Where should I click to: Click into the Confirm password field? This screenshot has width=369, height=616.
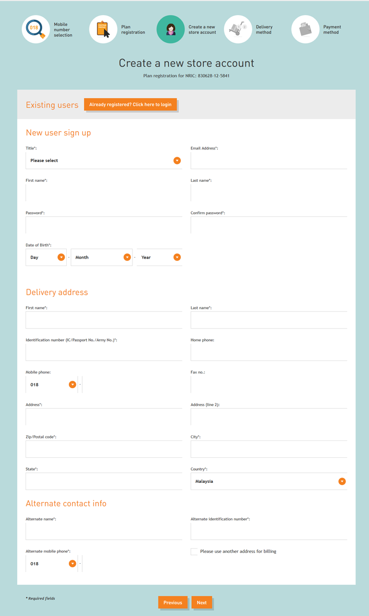[x=268, y=225]
